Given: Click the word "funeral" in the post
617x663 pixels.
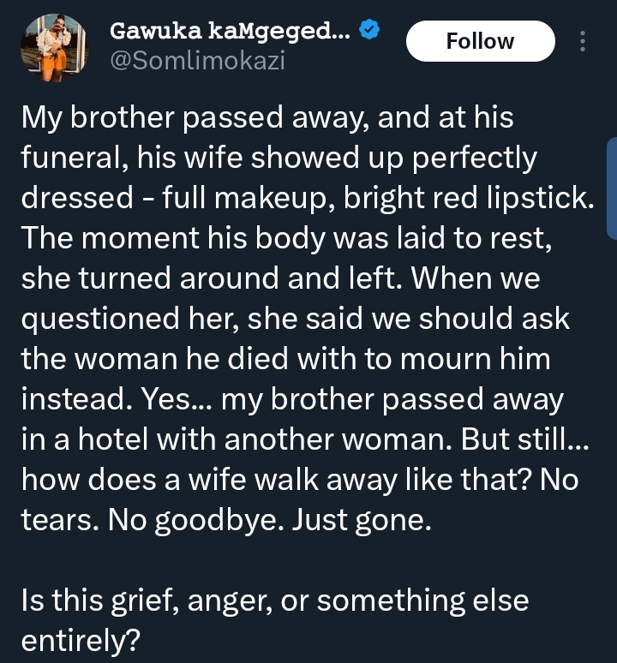Looking at the screenshot, I should [x=71, y=158].
